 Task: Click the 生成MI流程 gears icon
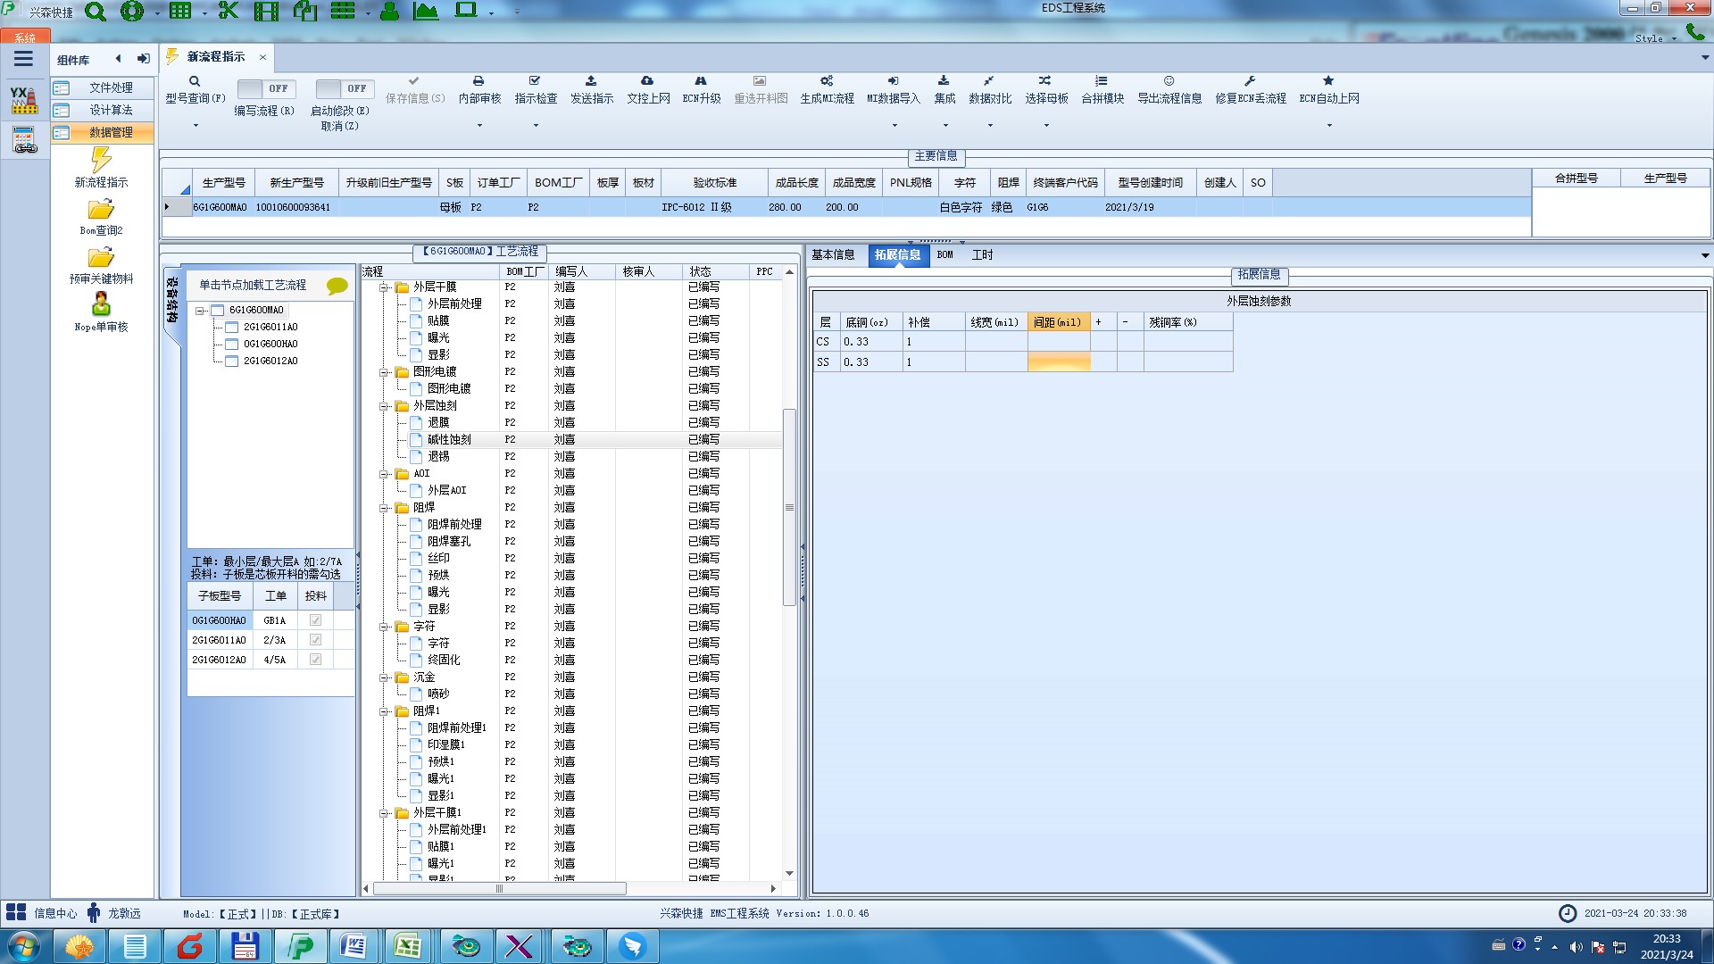[x=827, y=81]
